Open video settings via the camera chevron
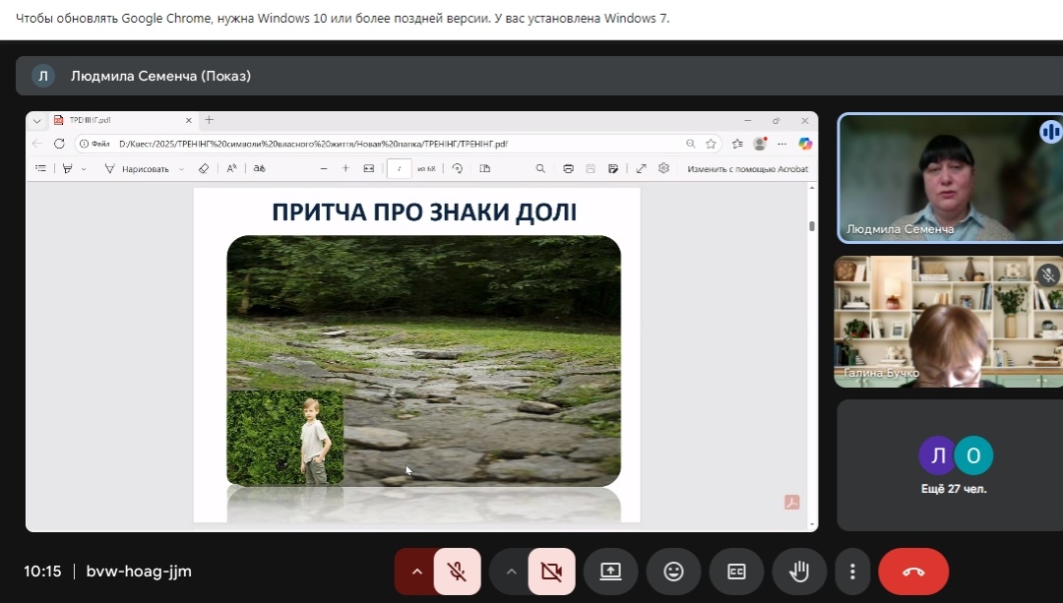The width and height of the screenshot is (1063, 603). pos(511,571)
